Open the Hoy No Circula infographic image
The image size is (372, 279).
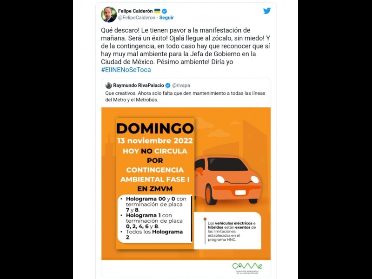(x=186, y=183)
